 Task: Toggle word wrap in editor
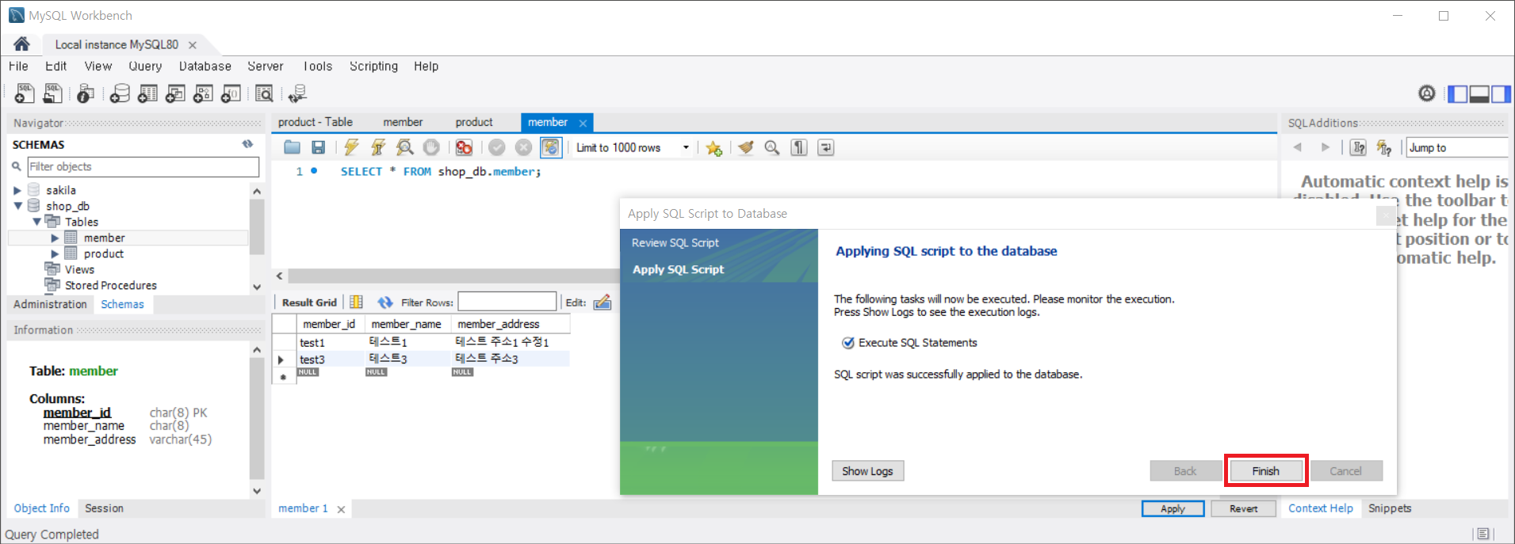pyautogui.click(x=826, y=147)
